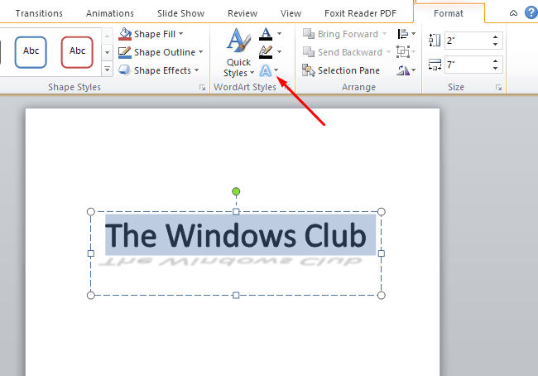
Task: Open the Animations ribbon tab
Action: [x=110, y=13]
